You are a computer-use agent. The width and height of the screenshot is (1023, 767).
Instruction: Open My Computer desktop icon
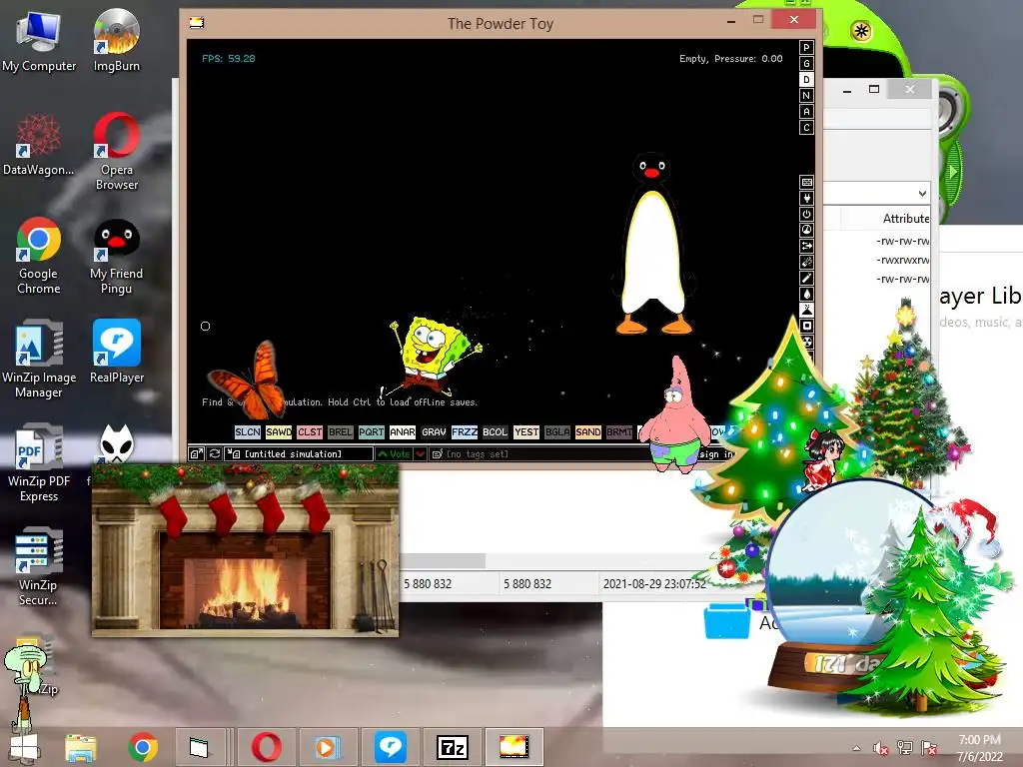click(39, 40)
